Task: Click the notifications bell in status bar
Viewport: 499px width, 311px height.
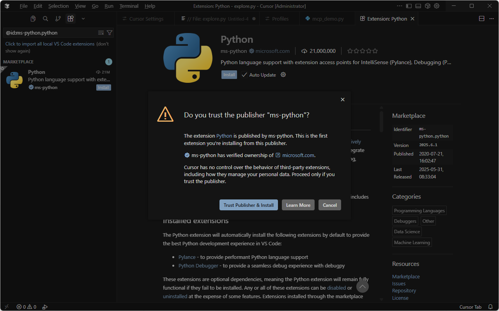Action: 490,307
